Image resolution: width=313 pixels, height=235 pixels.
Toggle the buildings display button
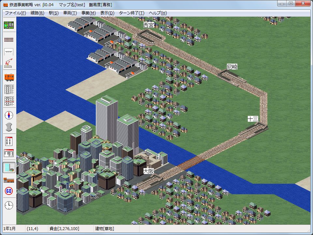[9, 167]
